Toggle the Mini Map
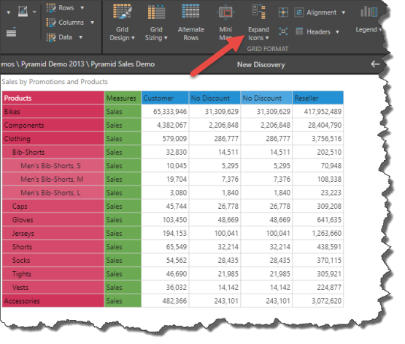This screenshot has width=405, height=344. 225,23
